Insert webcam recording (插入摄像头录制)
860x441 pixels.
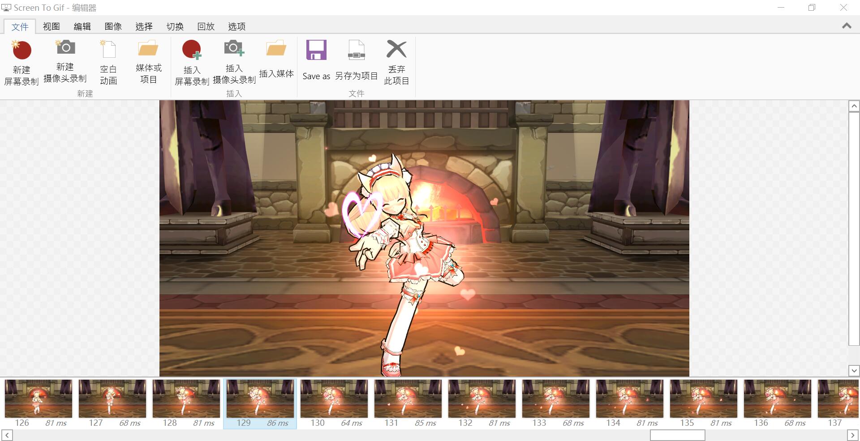(x=234, y=62)
